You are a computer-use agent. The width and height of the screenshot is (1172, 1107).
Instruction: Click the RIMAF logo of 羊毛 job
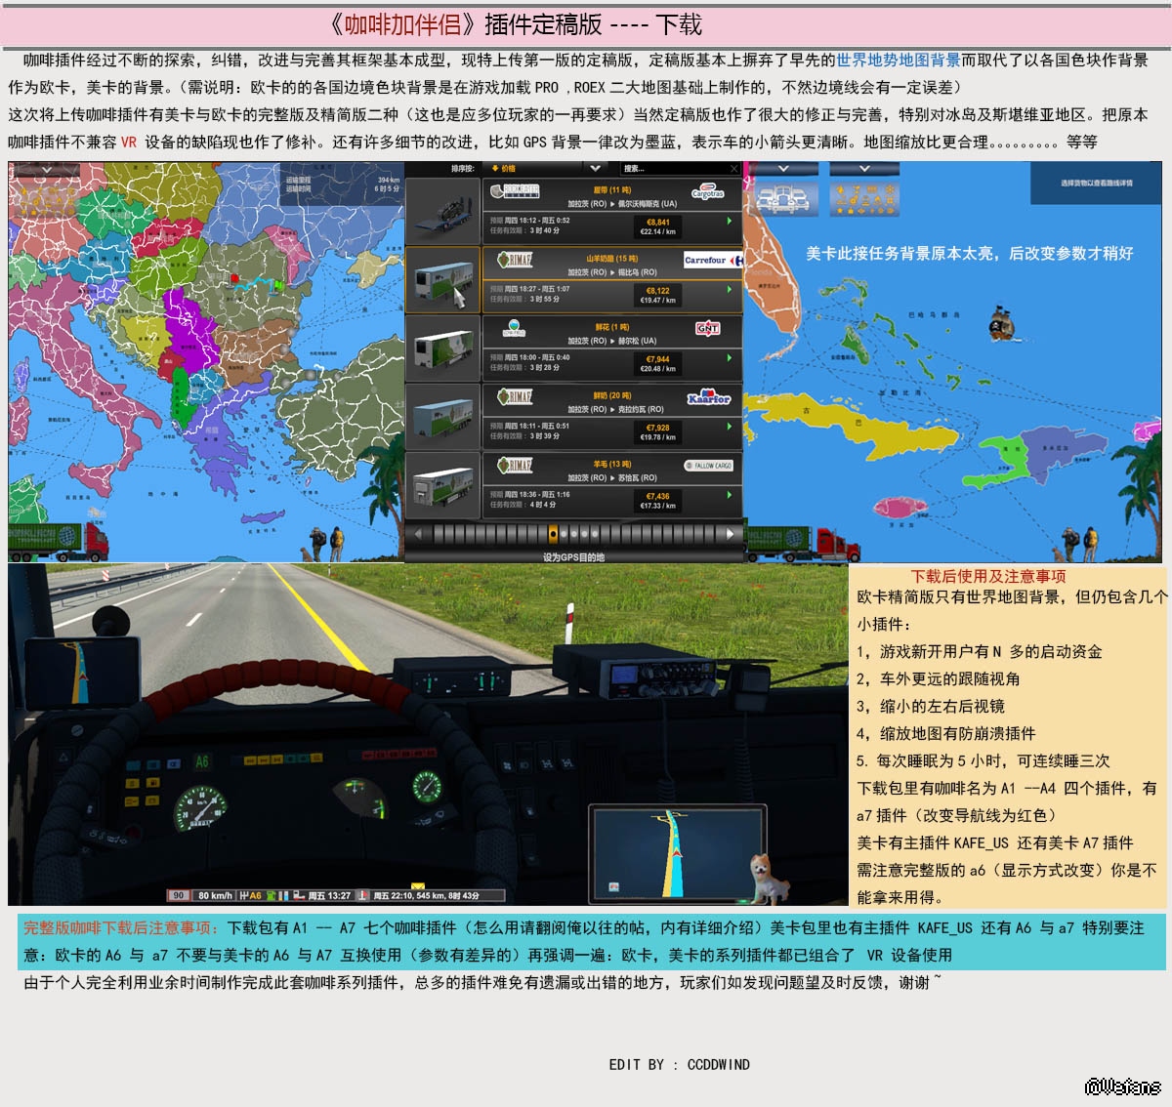(x=515, y=465)
